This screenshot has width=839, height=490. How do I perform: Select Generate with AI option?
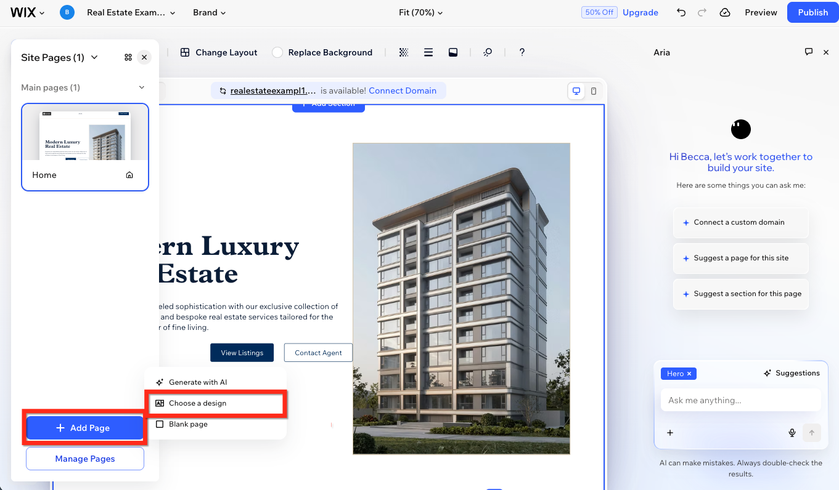(197, 382)
